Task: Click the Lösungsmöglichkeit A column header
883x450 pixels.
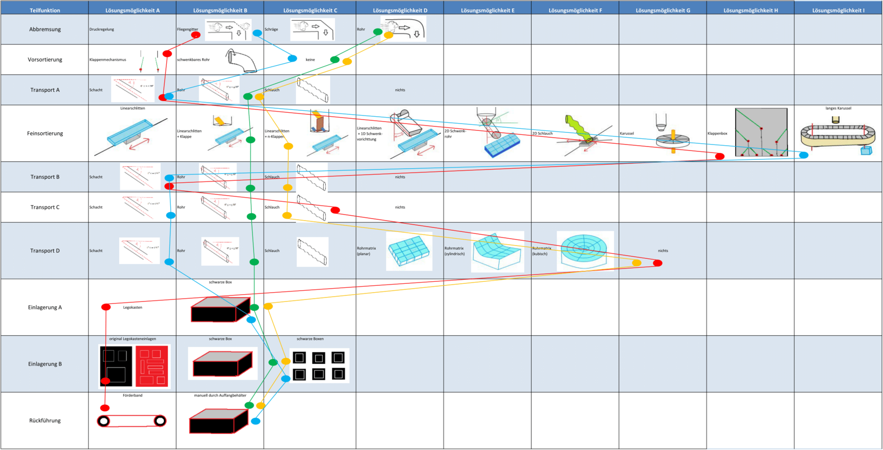Action: [x=132, y=10]
